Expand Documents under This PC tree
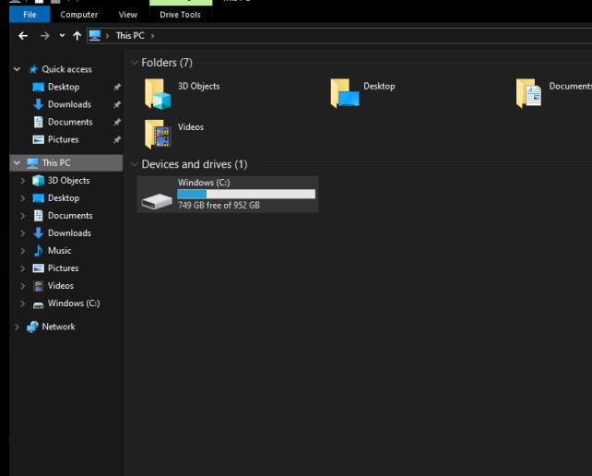The width and height of the screenshot is (592, 476). [23, 216]
